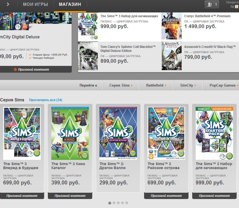Open Призовой контент for Sims 3 Кино Каталог
239x208 pixels.
pyautogui.click(x=70, y=196)
